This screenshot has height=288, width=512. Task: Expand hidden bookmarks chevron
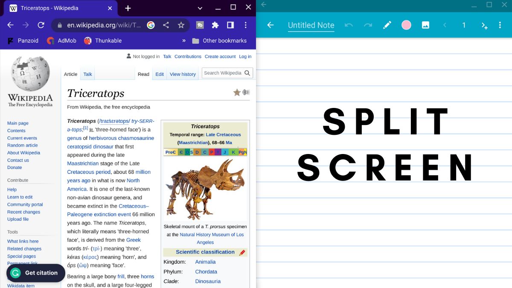click(x=184, y=41)
